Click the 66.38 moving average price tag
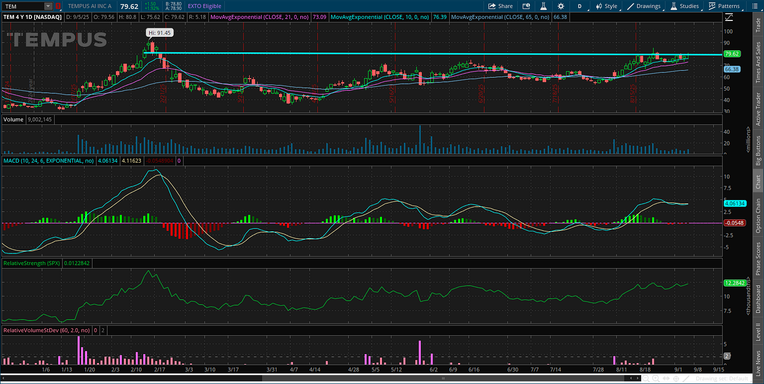This screenshot has height=384, width=764. click(731, 69)
